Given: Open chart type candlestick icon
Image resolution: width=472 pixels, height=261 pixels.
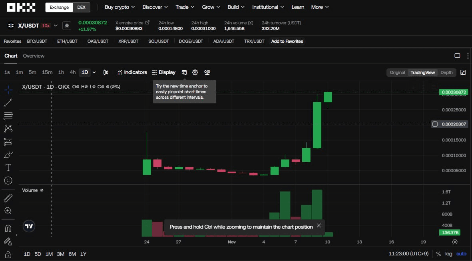Looking at the screenshot, I should (106, 72).
